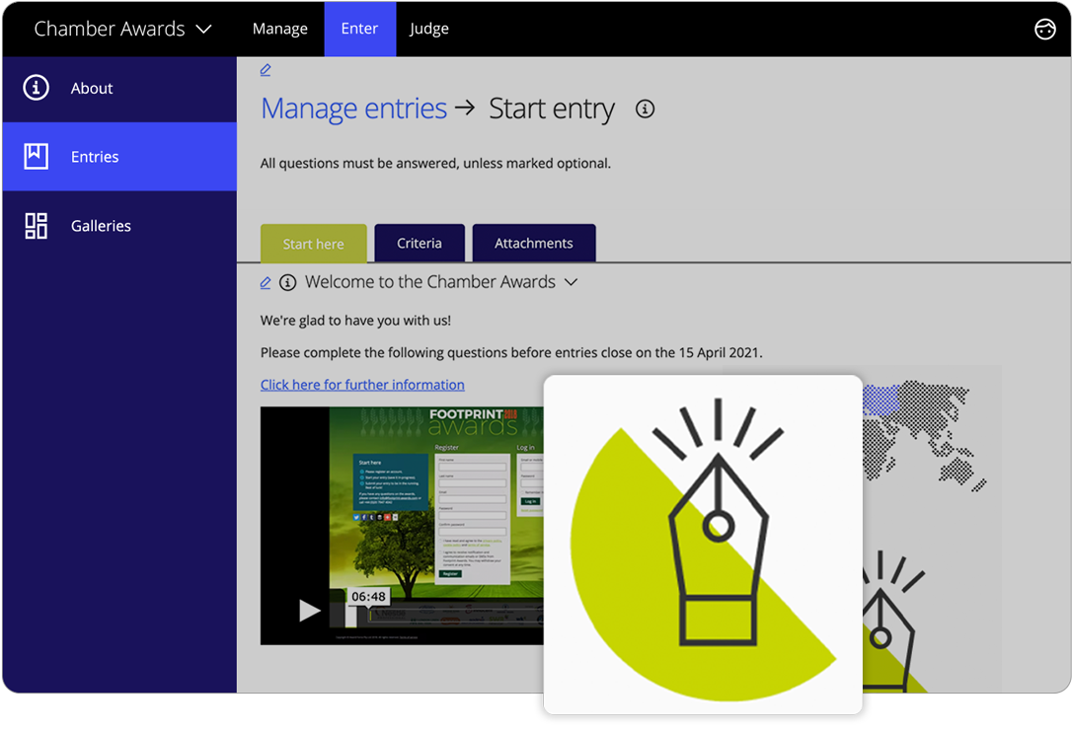Open the chevron next to Chamber Awards title
Screen dimensions: 1072x733
pyautogui.click(x=204, y=29)
